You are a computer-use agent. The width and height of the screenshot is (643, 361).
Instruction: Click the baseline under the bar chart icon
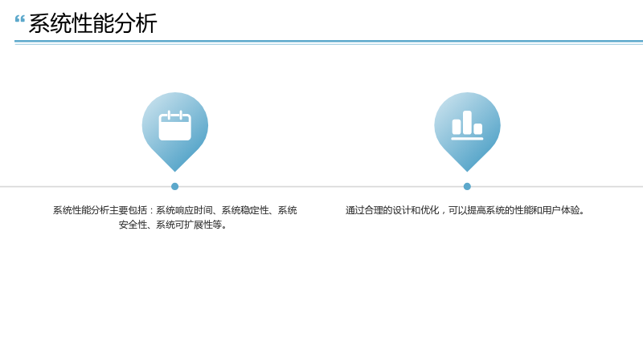coord(467,139)
